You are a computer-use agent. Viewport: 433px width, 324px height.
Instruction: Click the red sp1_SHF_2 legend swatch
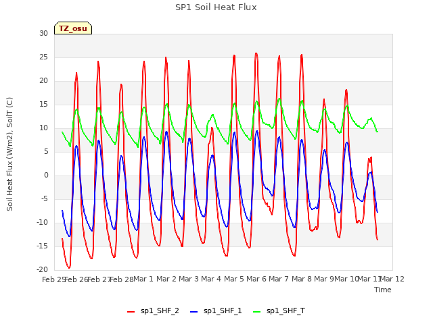coord(131,312)
